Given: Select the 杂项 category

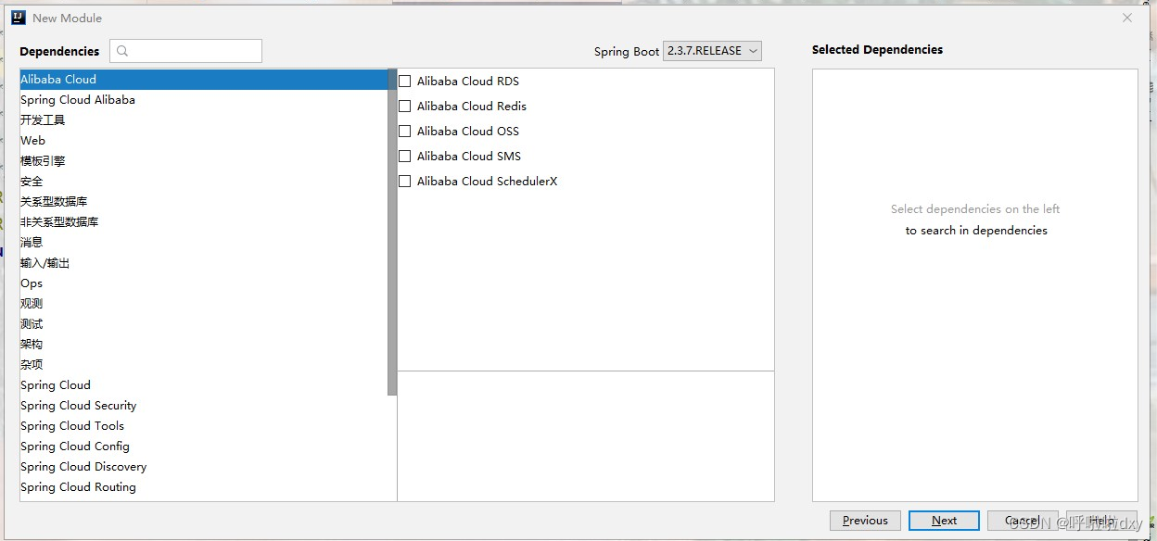Looking at the screenshot, I should click(204, 365).
